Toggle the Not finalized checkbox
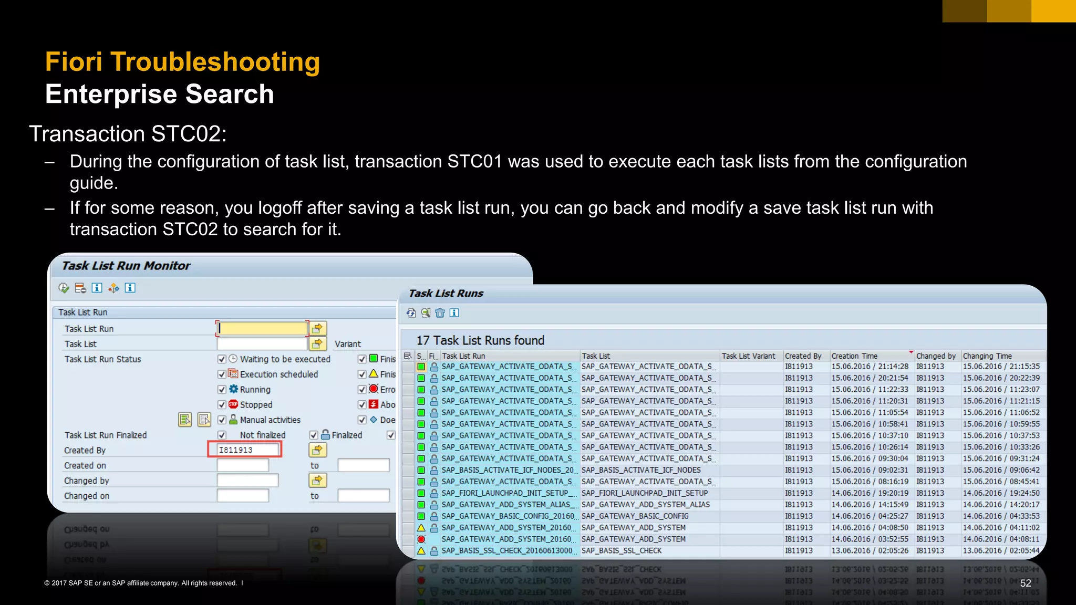This screenshot has width=1076, height=605. point(222,435)
